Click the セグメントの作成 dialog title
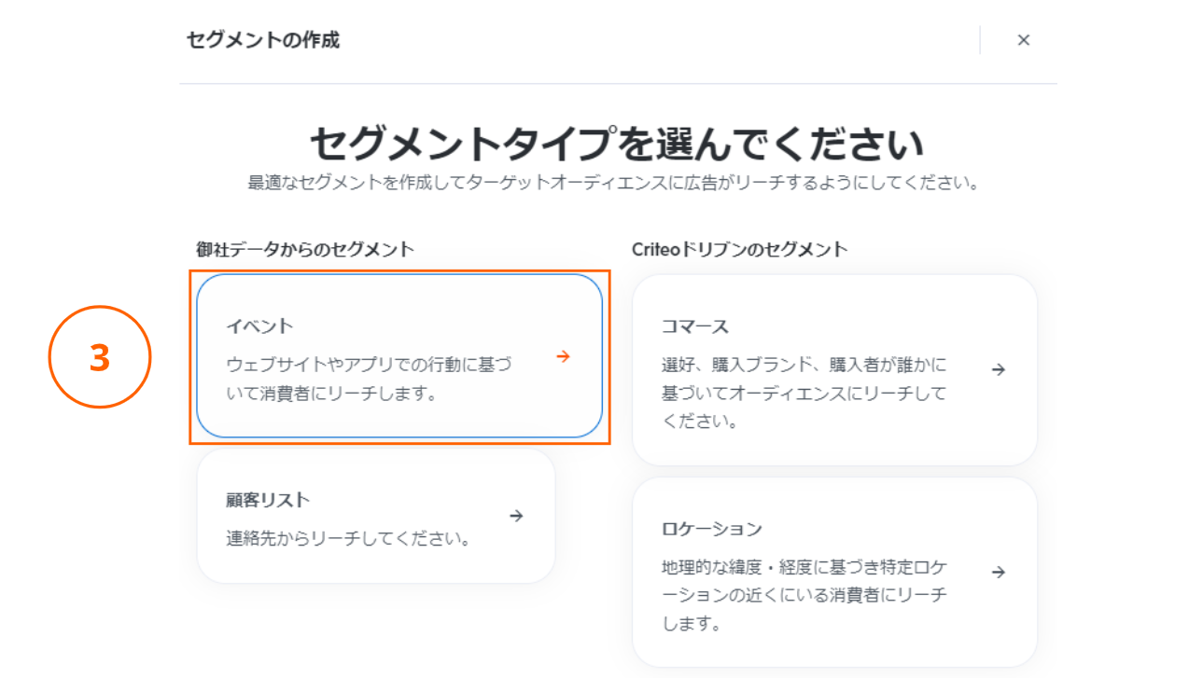Image resolution: width=1189 pixels, height=678 pixels. coord(262,40)
